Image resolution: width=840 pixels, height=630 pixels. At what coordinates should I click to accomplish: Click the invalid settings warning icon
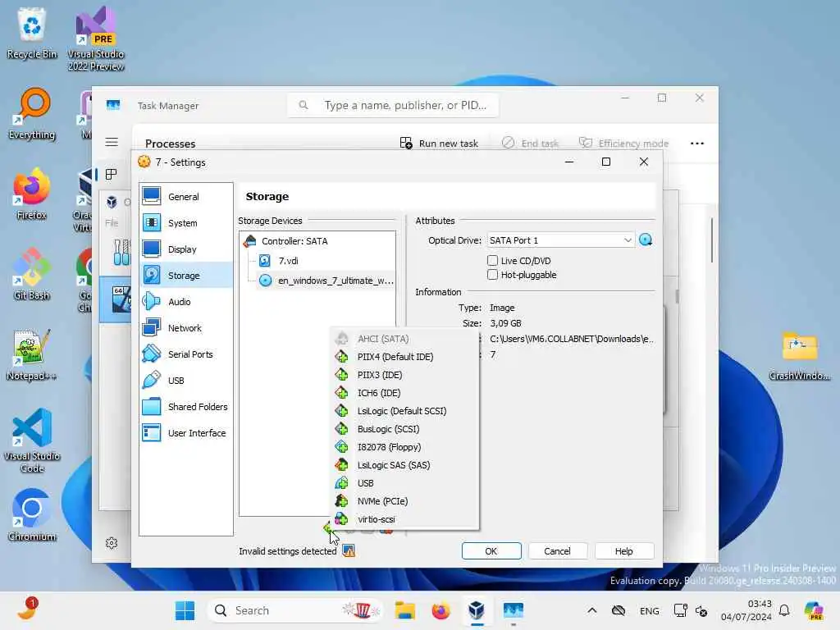coord(349,550)
